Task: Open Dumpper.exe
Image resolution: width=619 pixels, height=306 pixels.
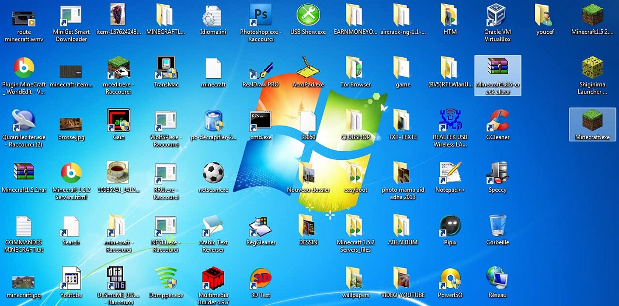Action: click(x=166, y=278)
